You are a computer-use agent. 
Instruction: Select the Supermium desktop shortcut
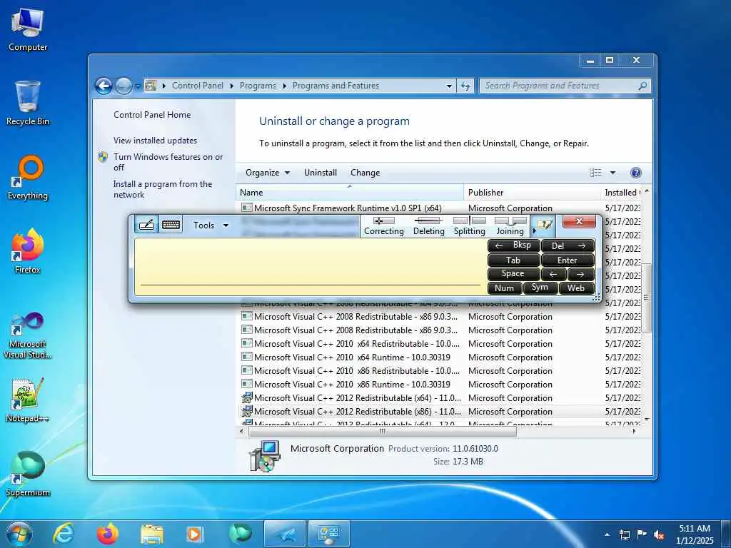point(28,474)
